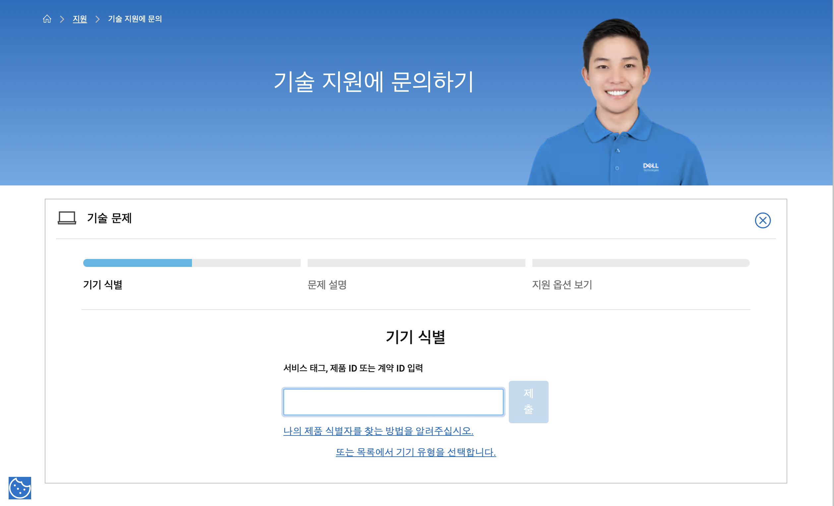
Task: Click the 문제 설명 progress bar
Action: [416, 262]
